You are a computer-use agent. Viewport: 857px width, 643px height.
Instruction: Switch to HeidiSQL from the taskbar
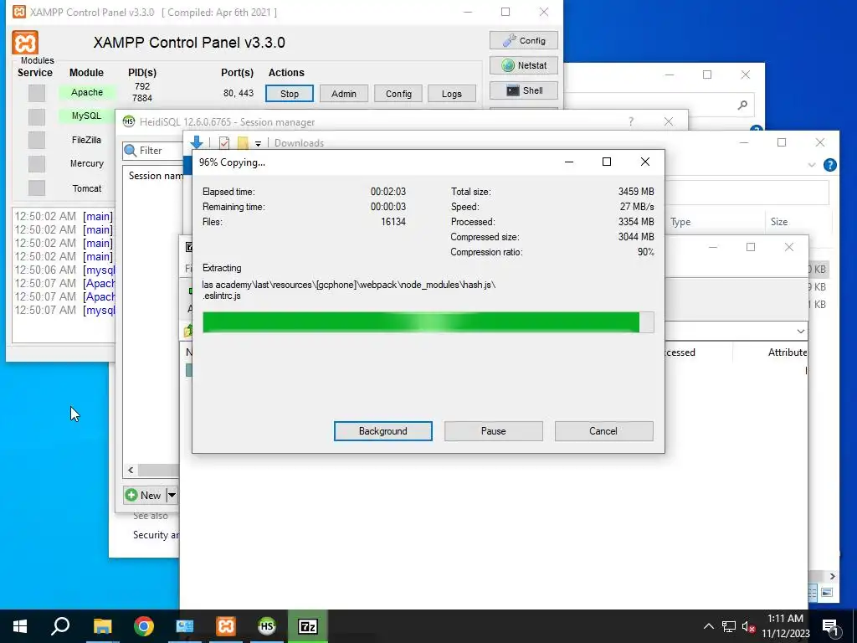[x=267, y=626]
